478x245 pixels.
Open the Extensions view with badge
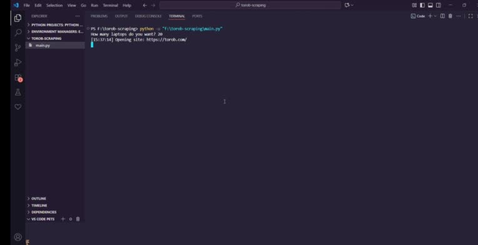coord(18,78)
